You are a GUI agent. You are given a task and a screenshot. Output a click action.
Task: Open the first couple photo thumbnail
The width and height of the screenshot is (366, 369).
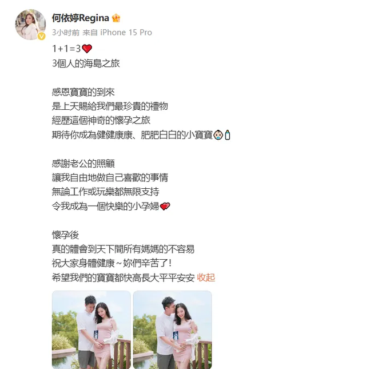coord(91,330)
